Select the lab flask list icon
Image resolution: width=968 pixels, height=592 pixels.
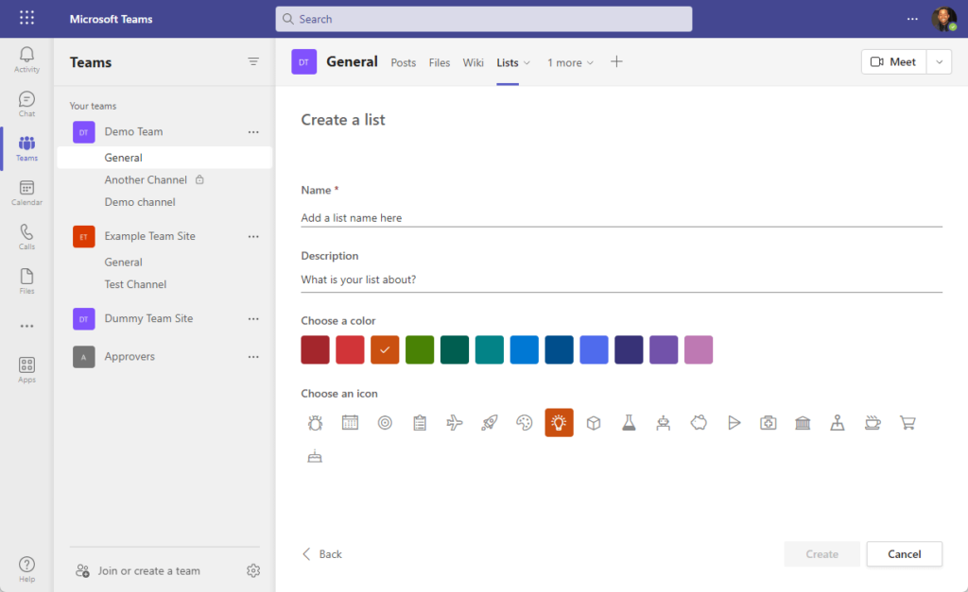pos(629,422)
